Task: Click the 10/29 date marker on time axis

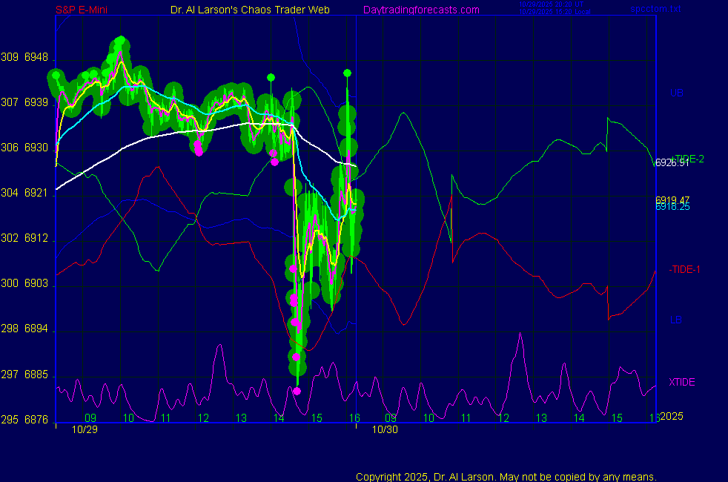Action: 85,429
